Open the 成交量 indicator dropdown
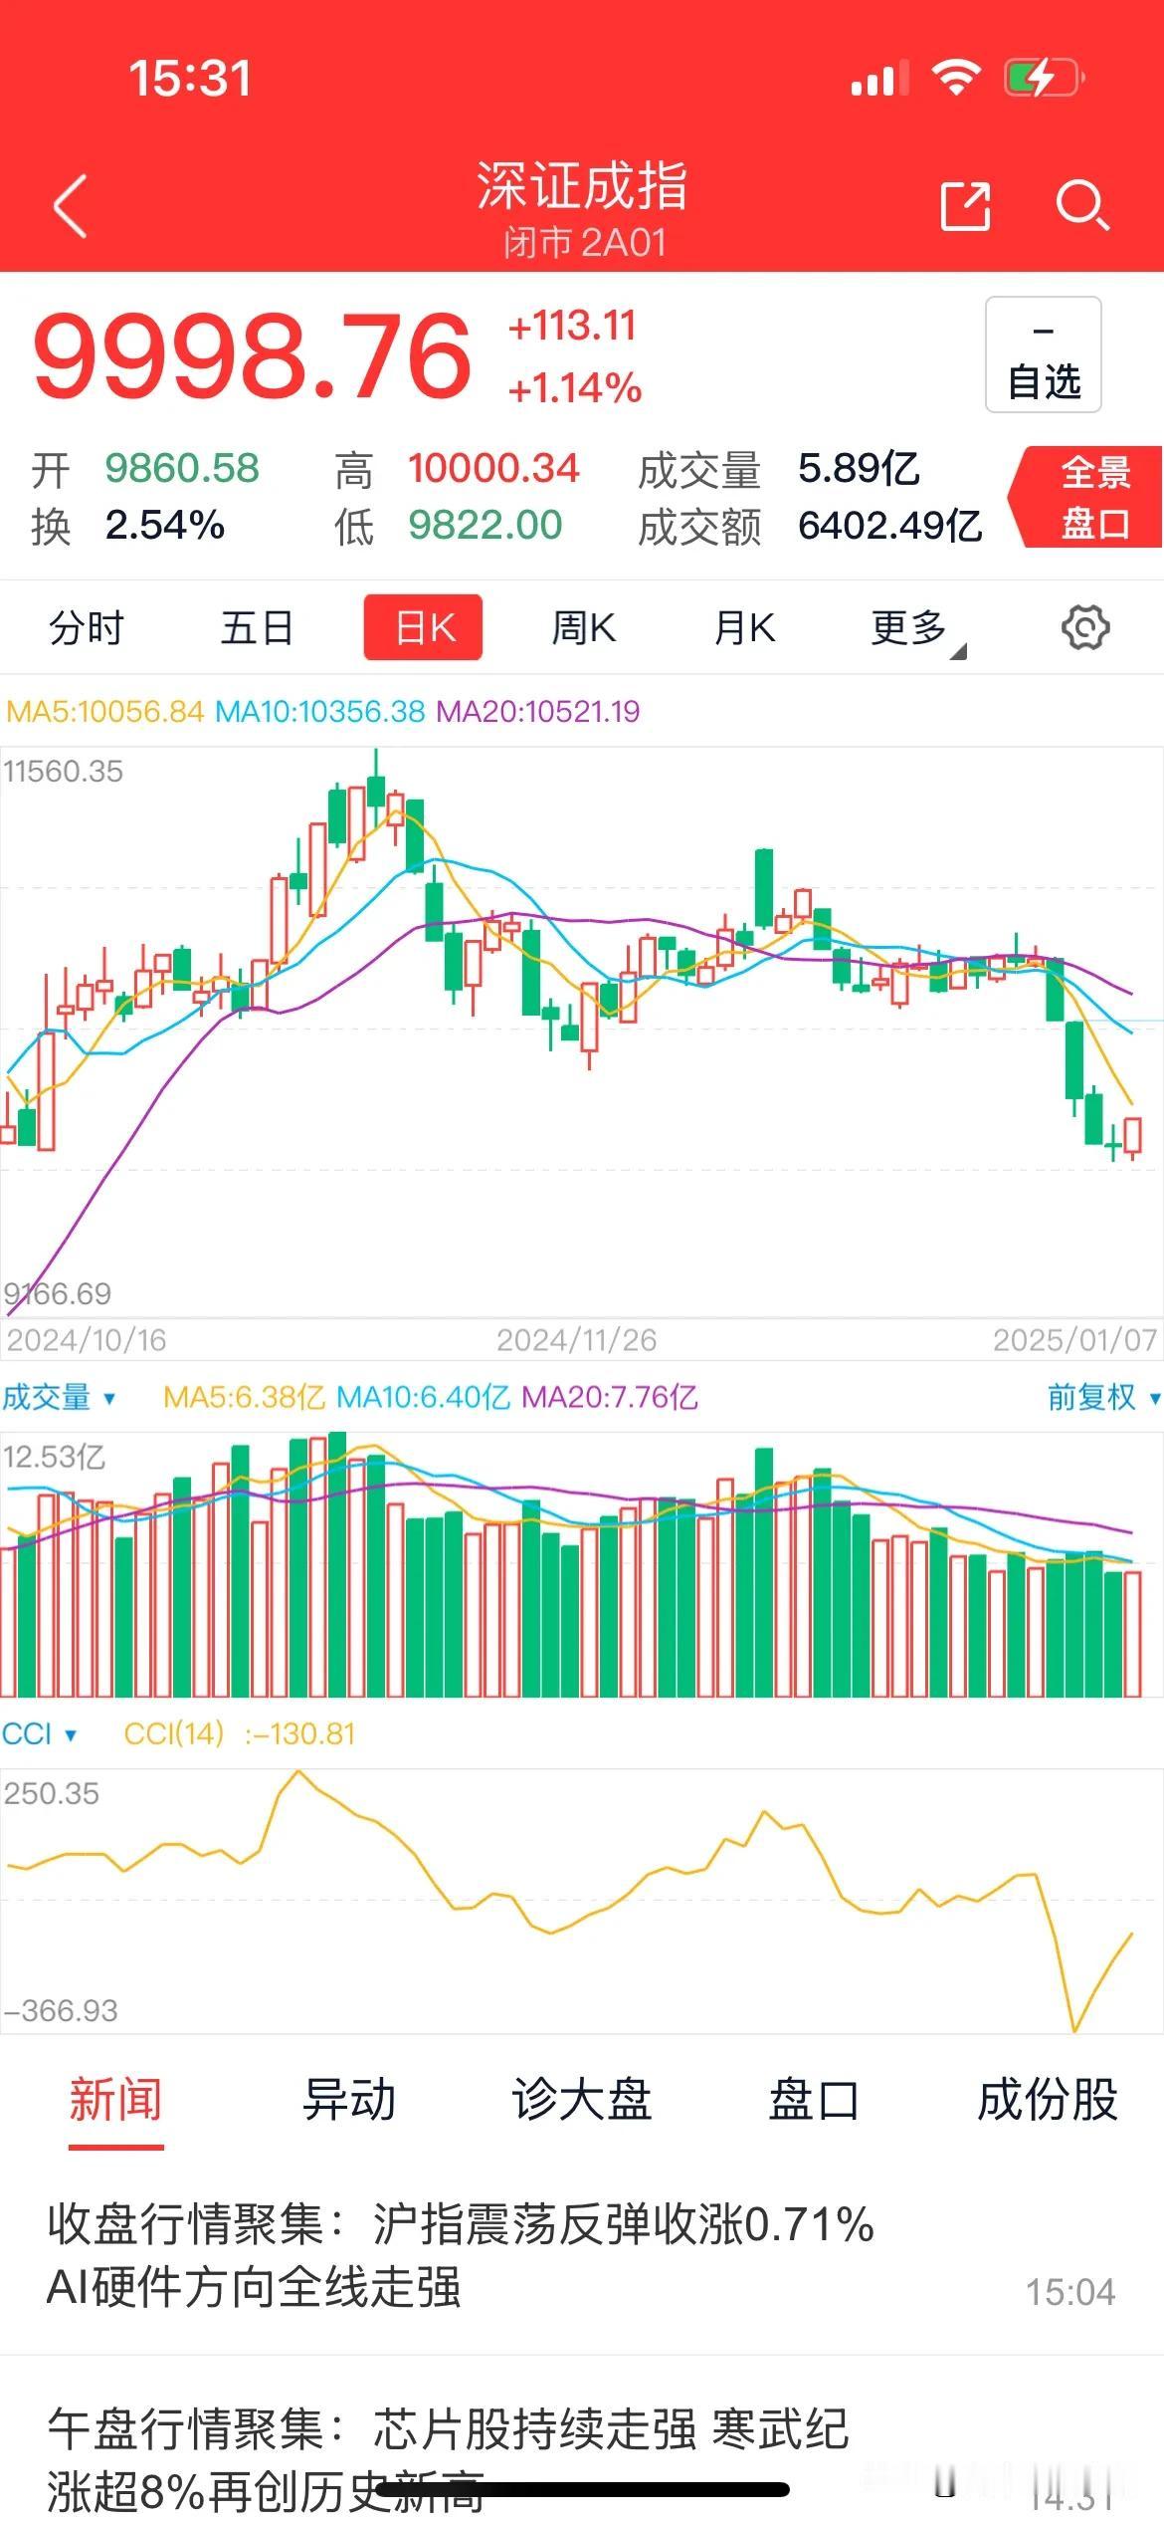 click(x=59, y=1397)
